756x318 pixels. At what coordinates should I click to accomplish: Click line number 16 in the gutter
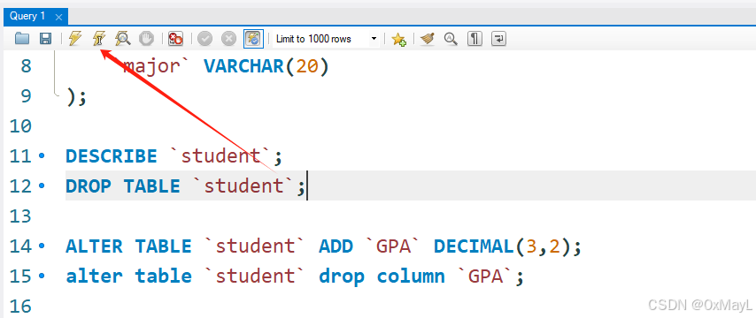[21, 306]
